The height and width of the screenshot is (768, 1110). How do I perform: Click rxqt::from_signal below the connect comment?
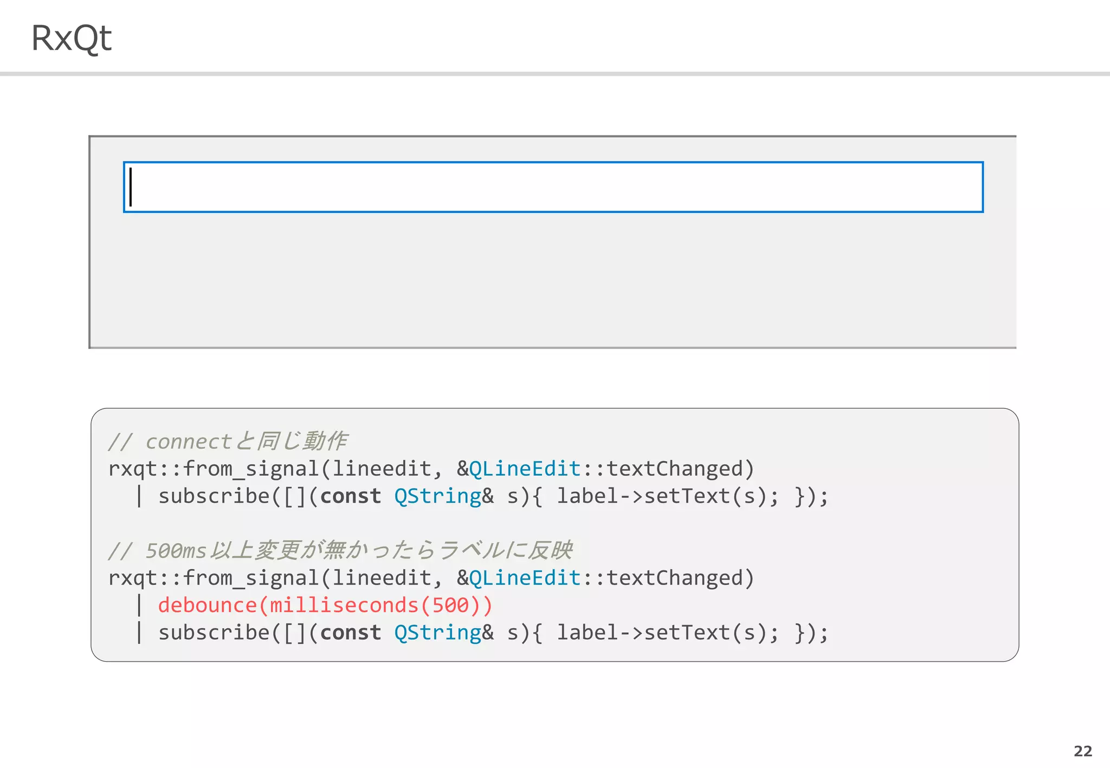[x=213, y=469]
